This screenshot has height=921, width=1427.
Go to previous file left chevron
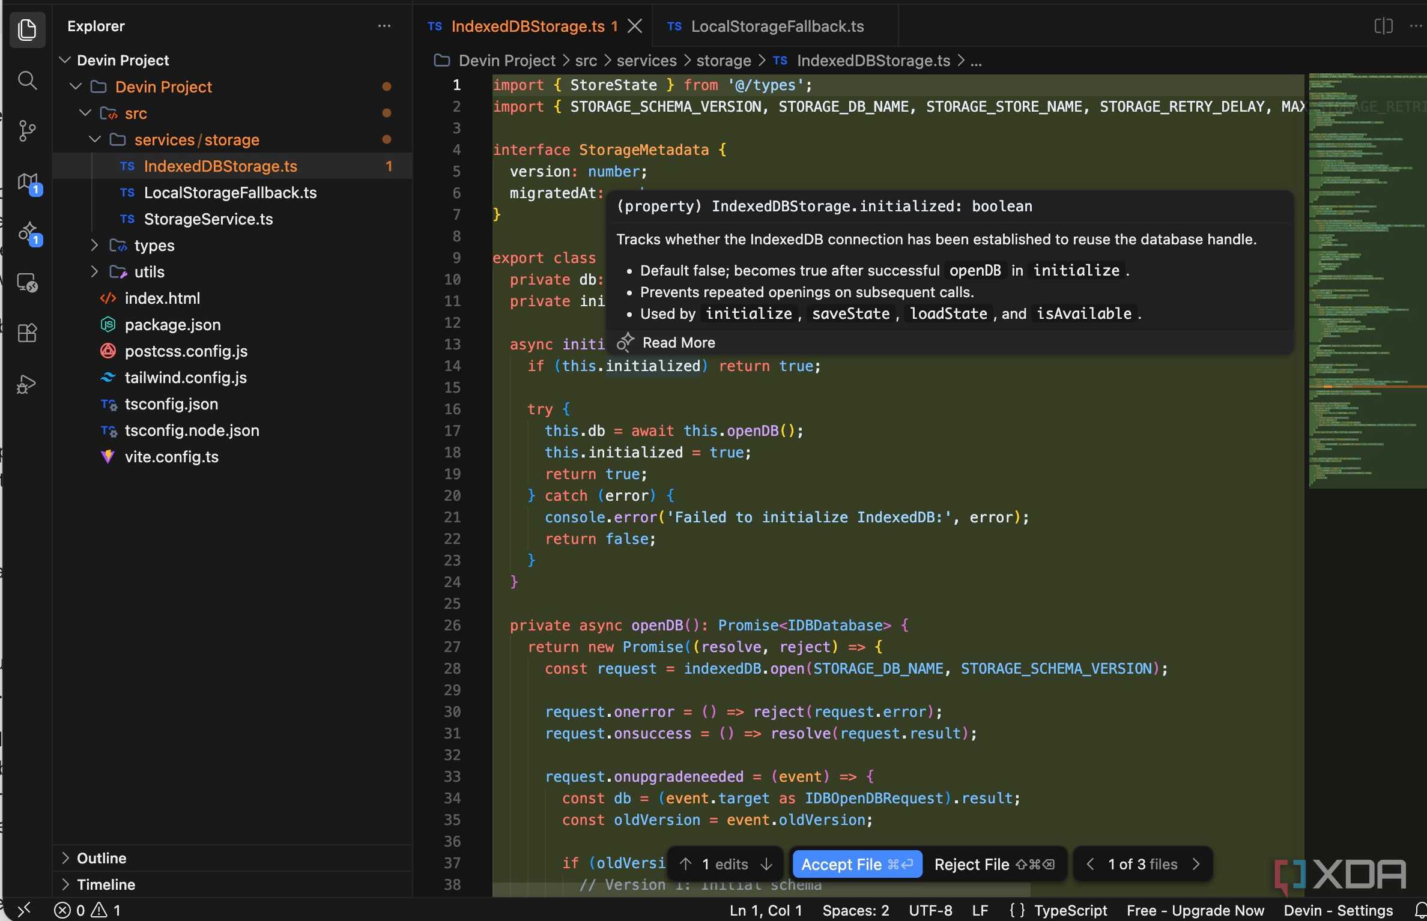tap(1090, 864)
